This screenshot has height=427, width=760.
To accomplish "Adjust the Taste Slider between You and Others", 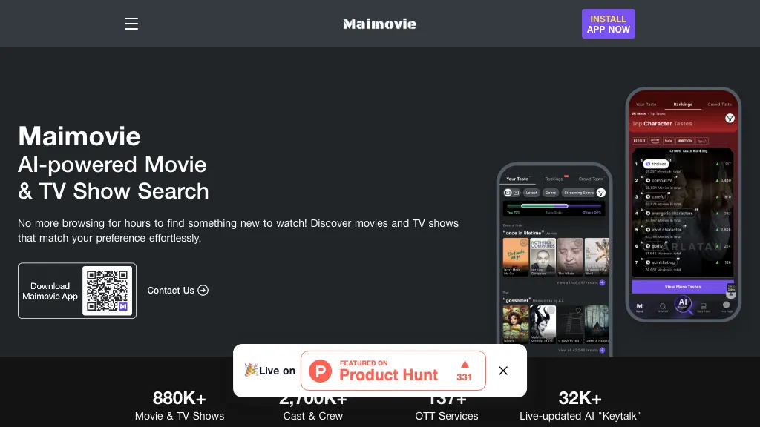I will [x=554, y=207].
